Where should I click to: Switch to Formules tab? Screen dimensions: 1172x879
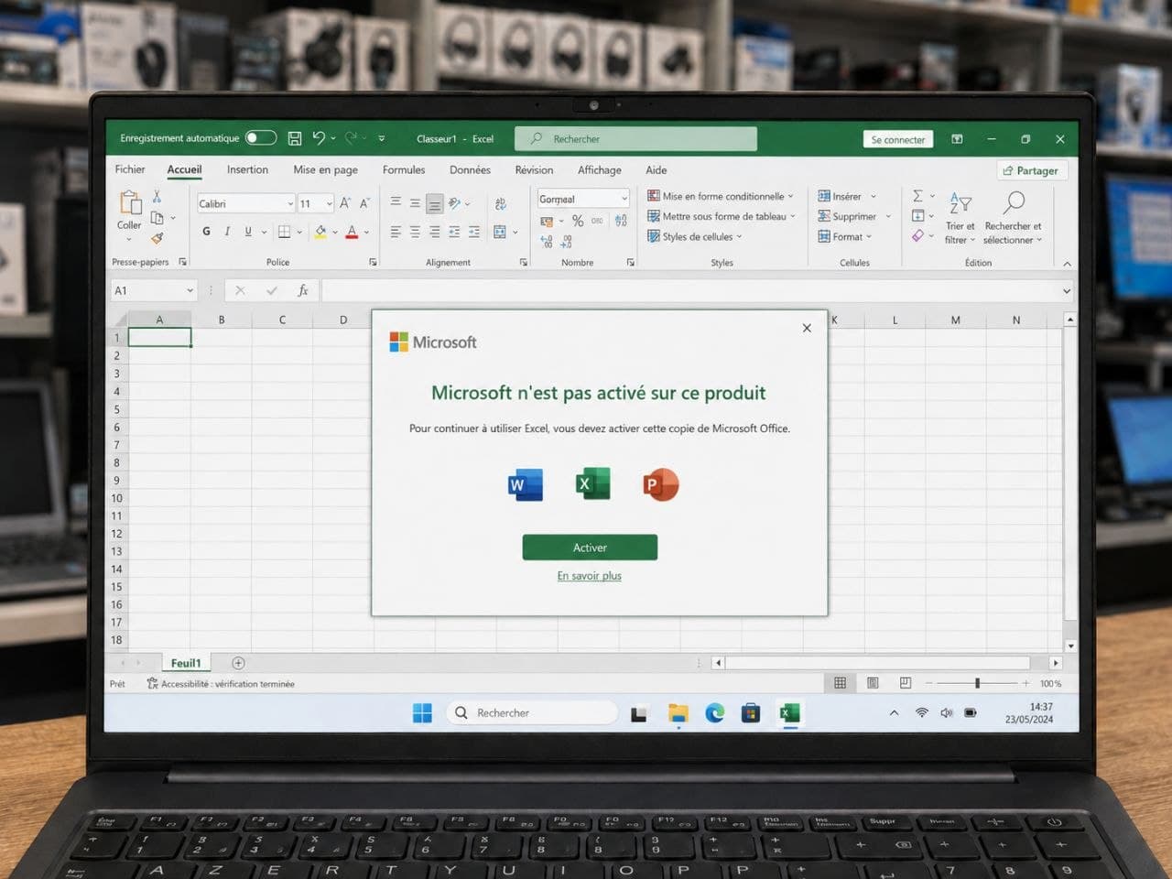coord(404,169)
